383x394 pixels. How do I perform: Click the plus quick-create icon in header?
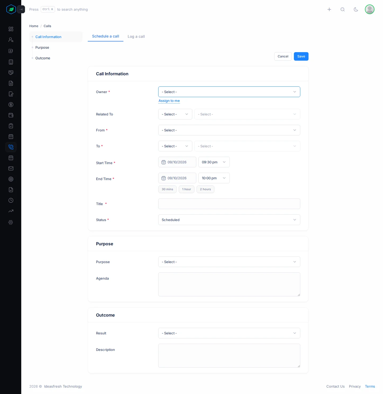329,9
